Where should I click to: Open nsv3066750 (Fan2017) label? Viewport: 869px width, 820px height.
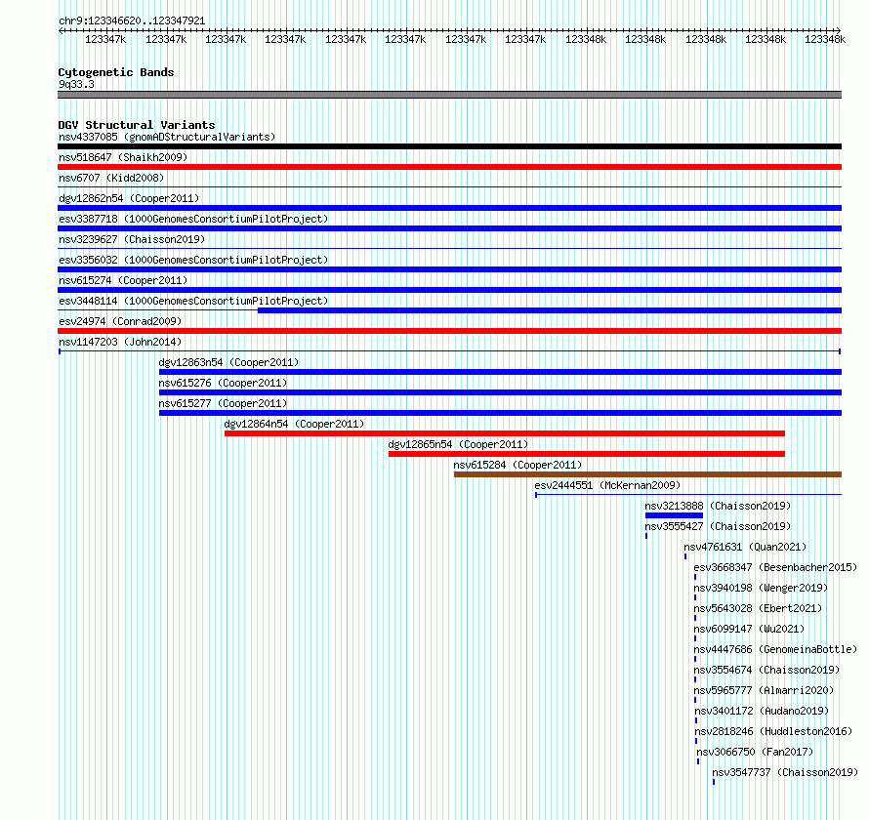[x=755, y=752]
